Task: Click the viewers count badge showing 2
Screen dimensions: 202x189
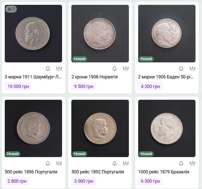Action: pyautogui.click(x=11, y=9)
